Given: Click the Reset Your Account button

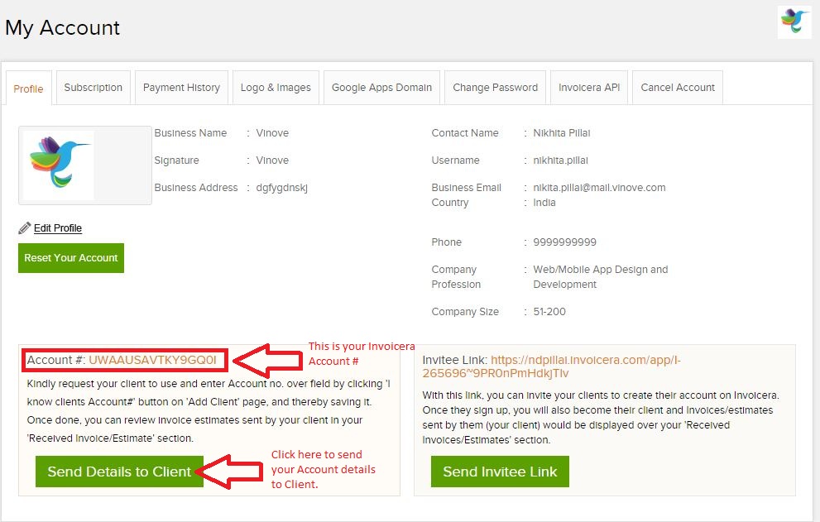Looking at the screenshot, I should tap(71, 258).
